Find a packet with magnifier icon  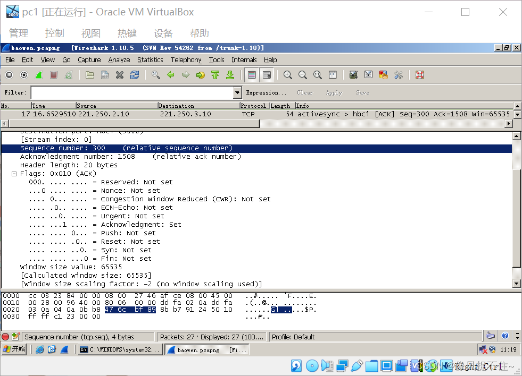[155, 75]
